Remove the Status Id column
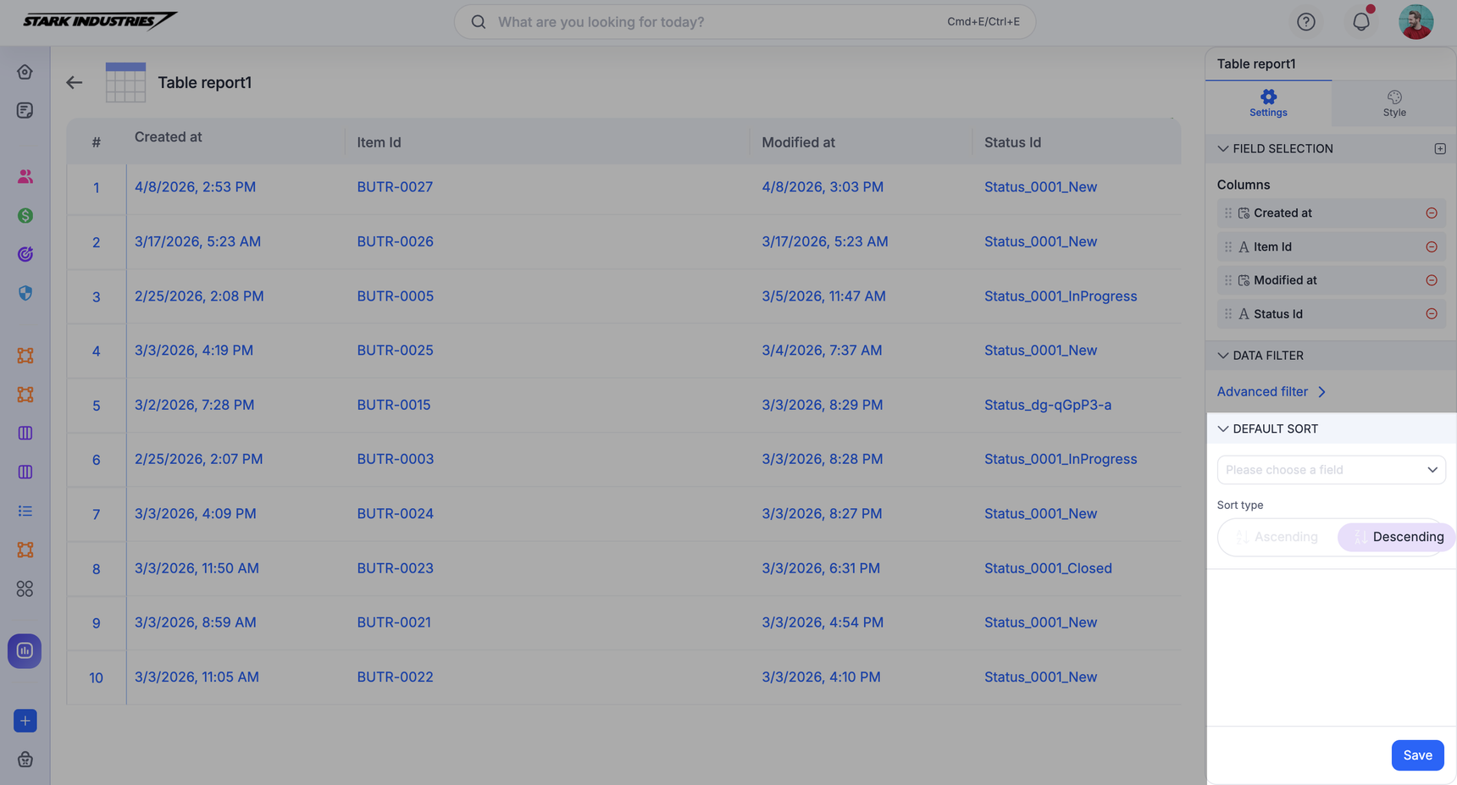 [1431, 314]
